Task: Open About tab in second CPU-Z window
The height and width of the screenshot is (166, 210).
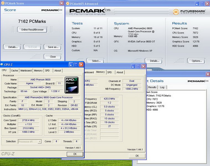Action: pyautogui.click(x=120, y=72)
